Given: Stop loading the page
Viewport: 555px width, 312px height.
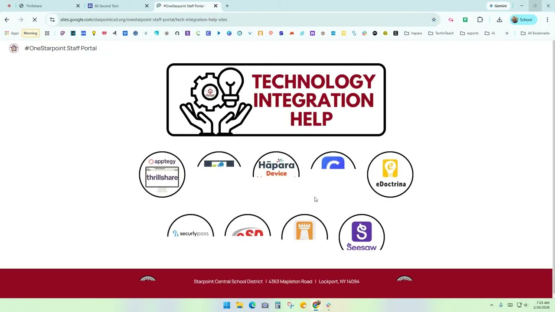Looking at the screenshot, I should (35, 19).
